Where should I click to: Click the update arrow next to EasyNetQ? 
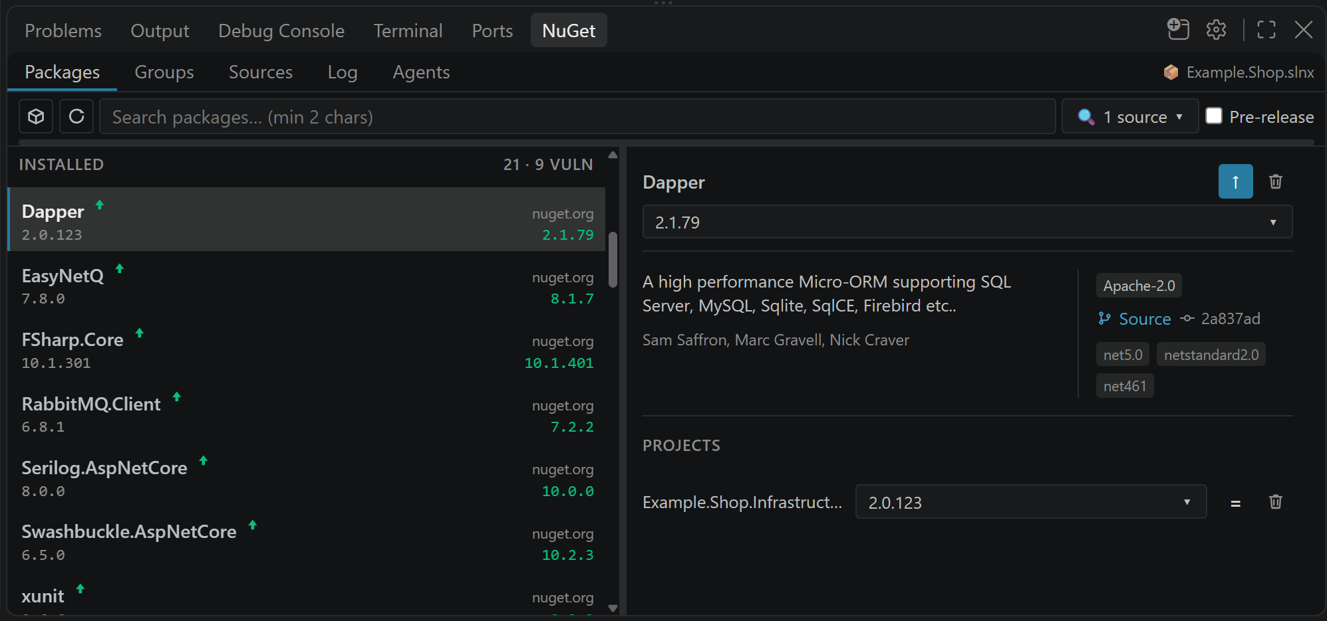click(x=120, y=268)
